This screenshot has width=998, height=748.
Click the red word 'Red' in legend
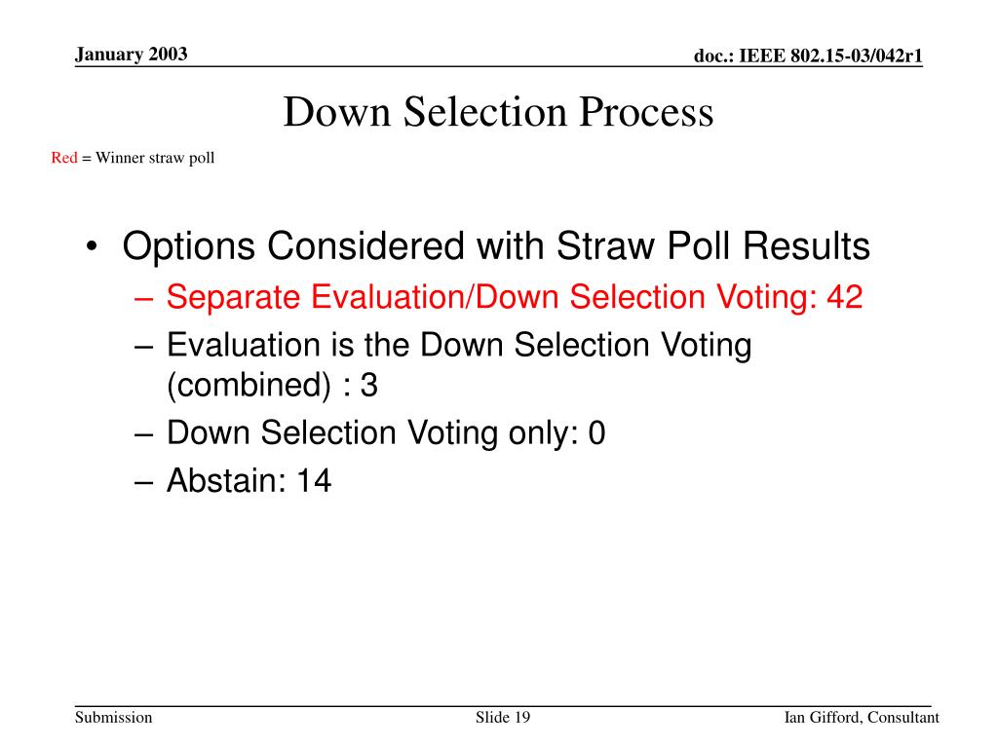[x=64, y=157]
